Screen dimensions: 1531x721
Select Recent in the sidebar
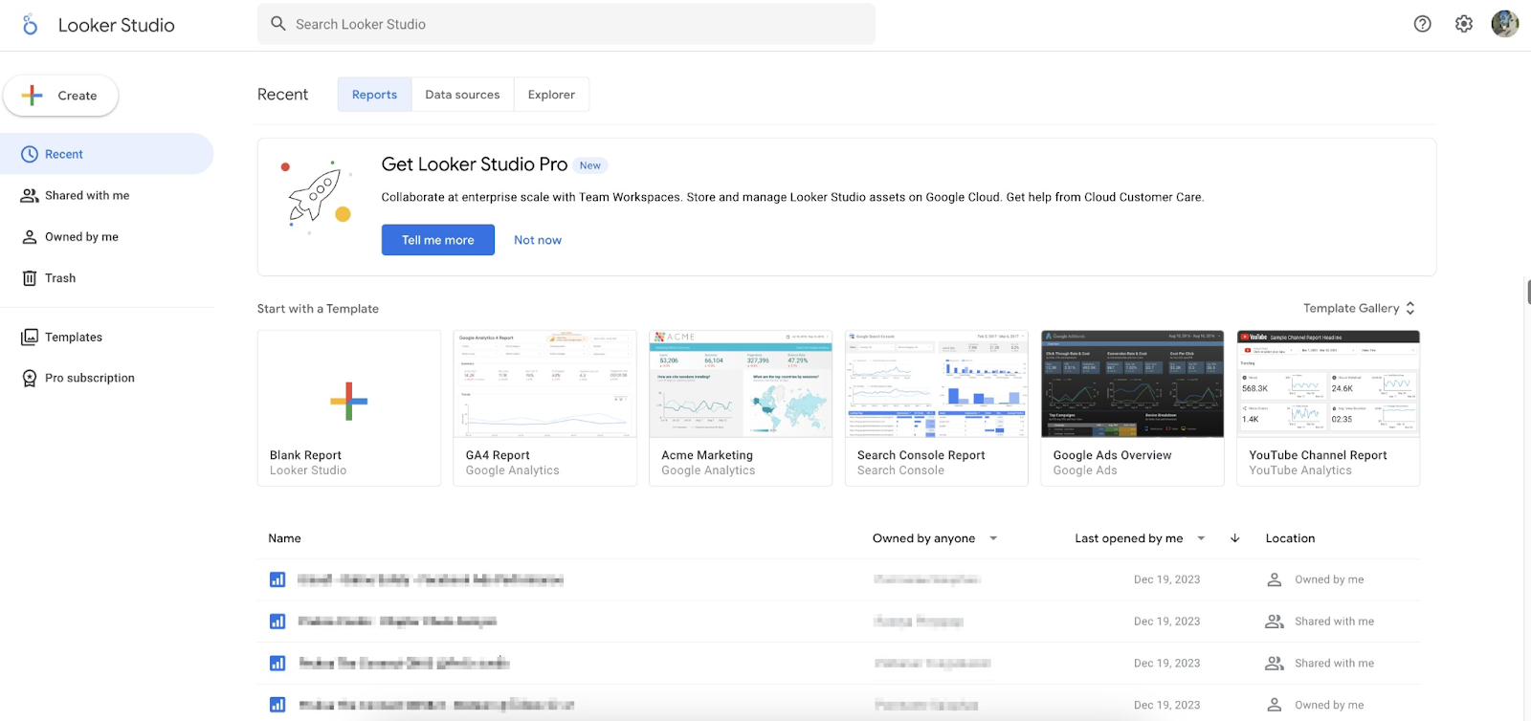coord(106,154)
